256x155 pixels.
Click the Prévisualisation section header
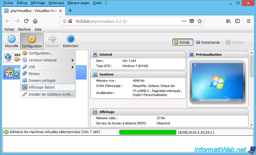[x=217, y=55]
